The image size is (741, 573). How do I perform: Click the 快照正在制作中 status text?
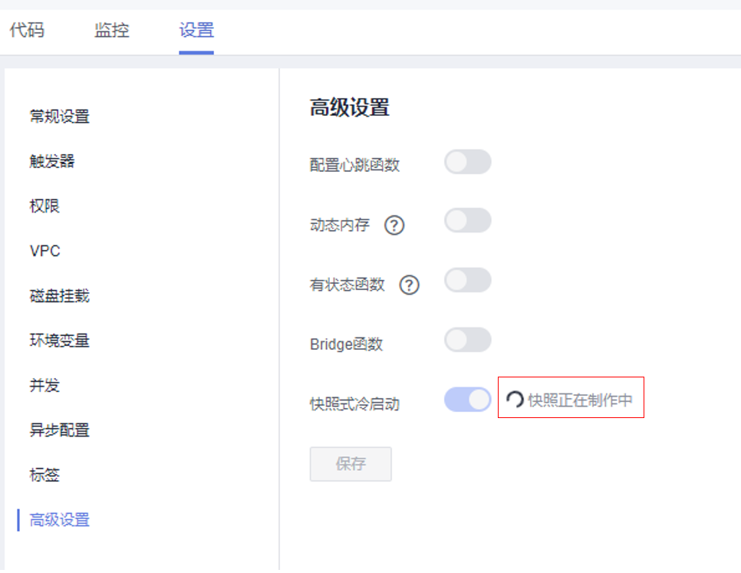pyautogui.click(x=581, y=400)
